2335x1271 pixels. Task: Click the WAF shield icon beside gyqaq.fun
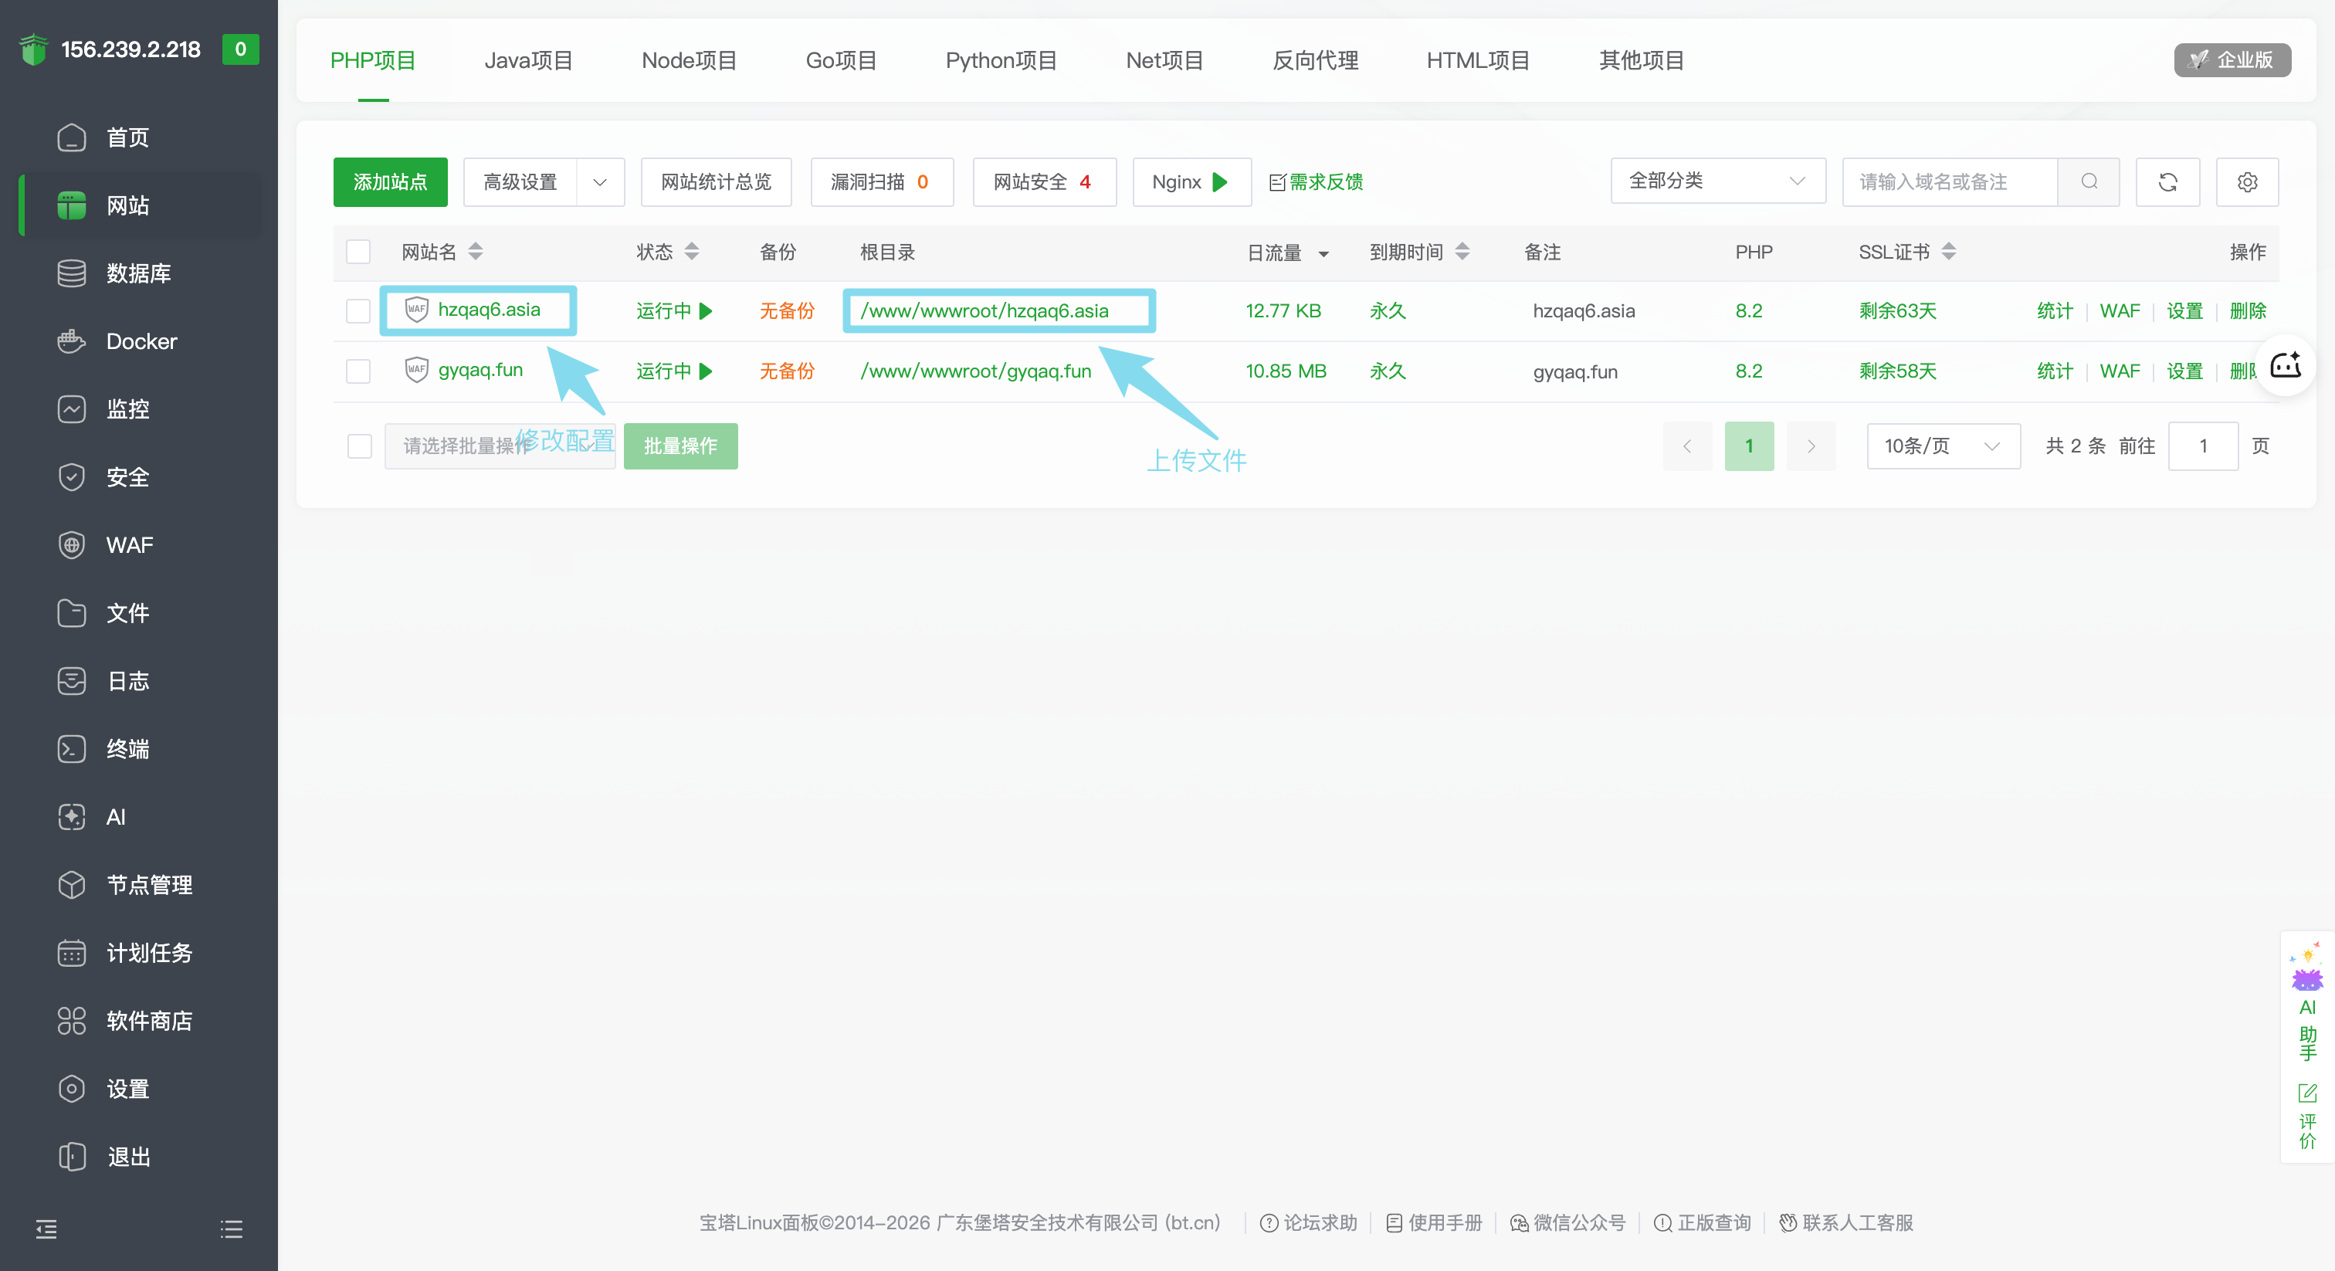pyautogui.click(x=416, y=370)
